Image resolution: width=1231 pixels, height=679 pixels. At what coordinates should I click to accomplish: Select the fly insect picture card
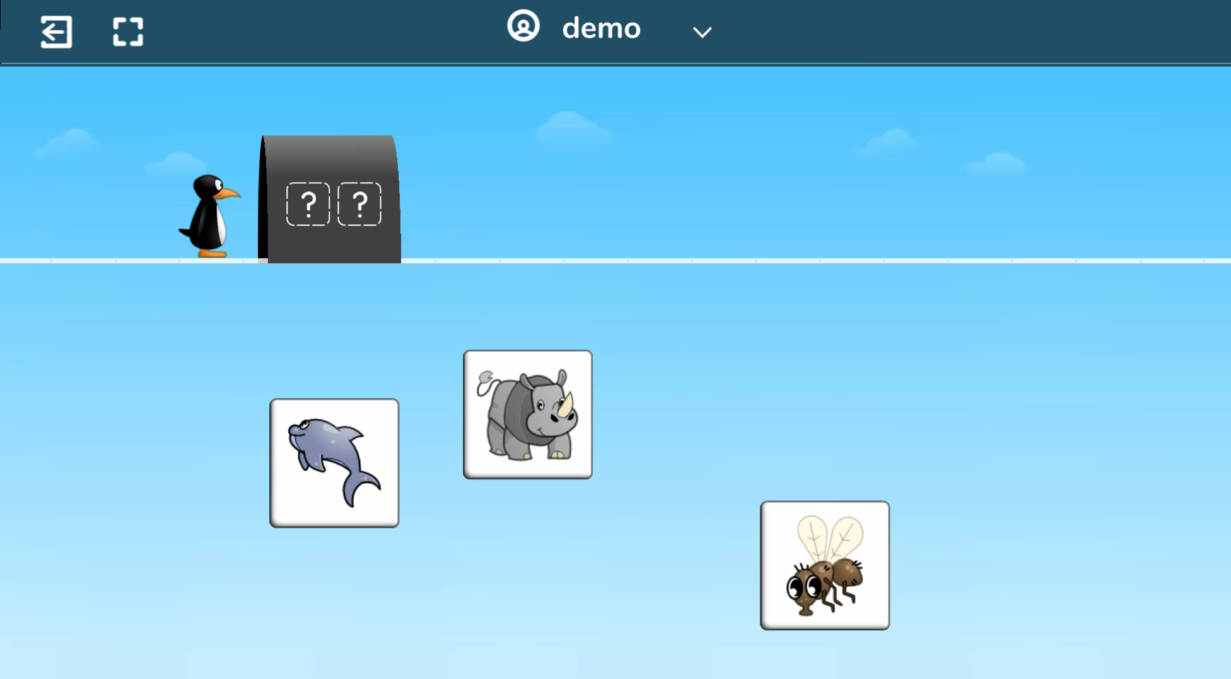pyautogui.click(x=825, y=566)
